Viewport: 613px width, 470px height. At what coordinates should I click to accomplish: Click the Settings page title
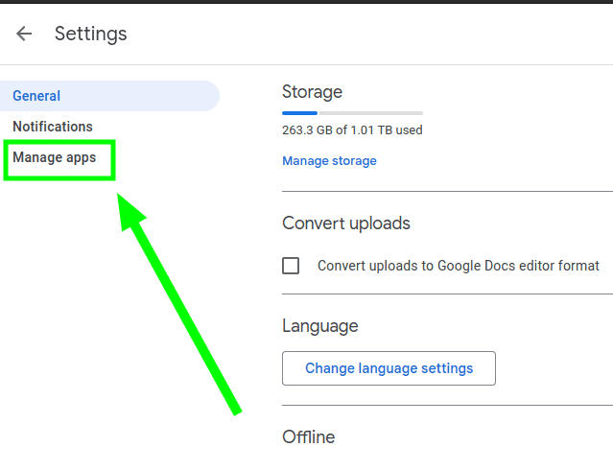[x=91, y=34]
